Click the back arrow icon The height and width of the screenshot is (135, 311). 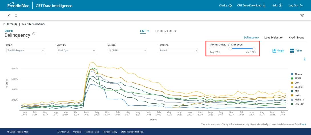[x=9, y=16]
